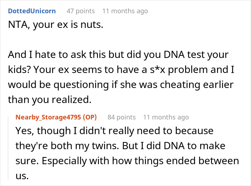251x186 pixels.
Task: Open the OP reply's timestamp permalink
Action: (166, 117)
